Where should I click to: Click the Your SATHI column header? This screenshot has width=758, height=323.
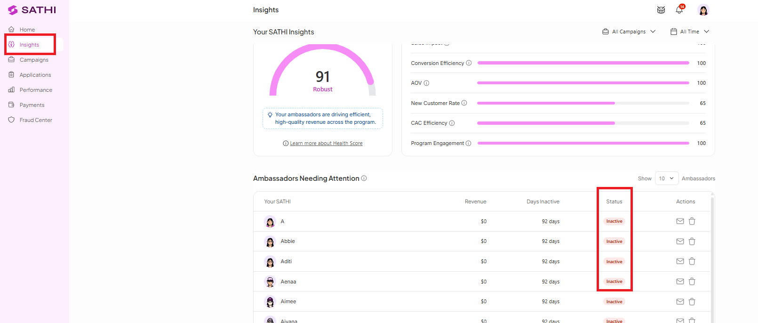point(277,202)
